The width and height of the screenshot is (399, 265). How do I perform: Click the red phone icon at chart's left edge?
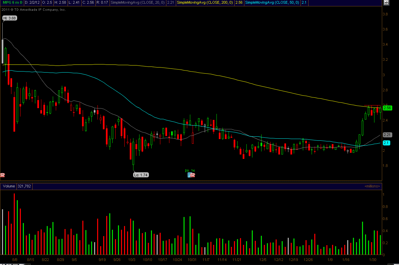pyautogui.click(x=2, y=175)
